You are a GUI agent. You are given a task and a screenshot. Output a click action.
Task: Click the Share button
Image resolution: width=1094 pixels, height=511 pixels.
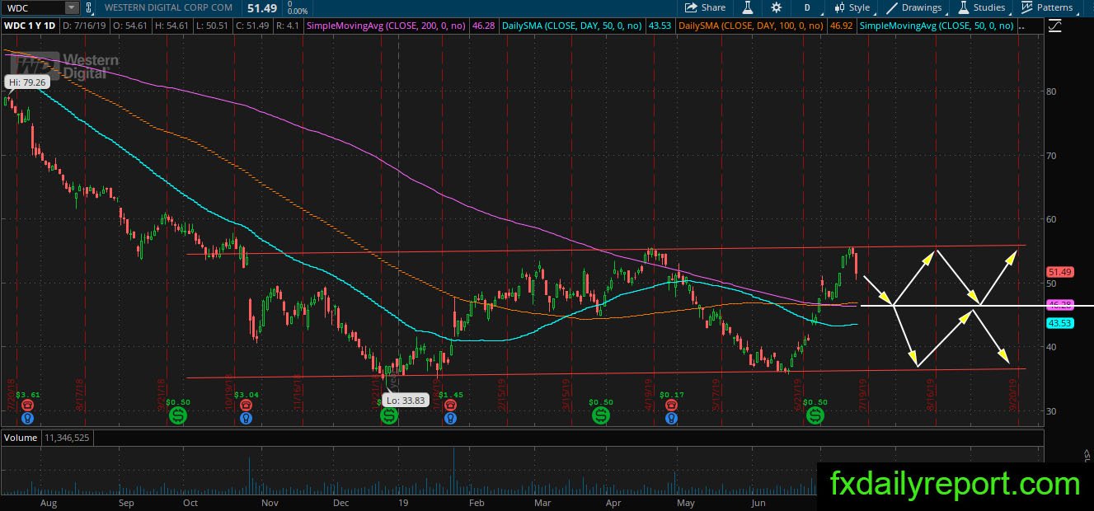point(706,7)
